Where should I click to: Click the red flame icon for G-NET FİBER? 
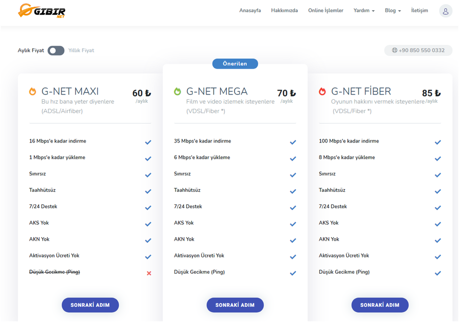click(x=322, y=92)
